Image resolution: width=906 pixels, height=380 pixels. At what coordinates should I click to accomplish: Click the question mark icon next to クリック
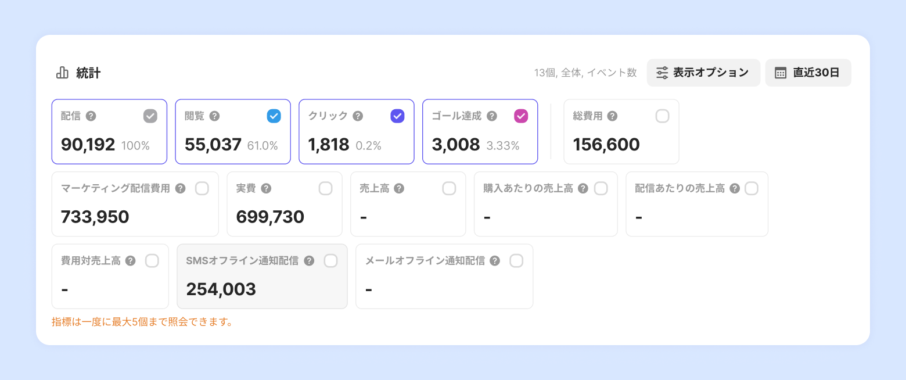point(358,116)
